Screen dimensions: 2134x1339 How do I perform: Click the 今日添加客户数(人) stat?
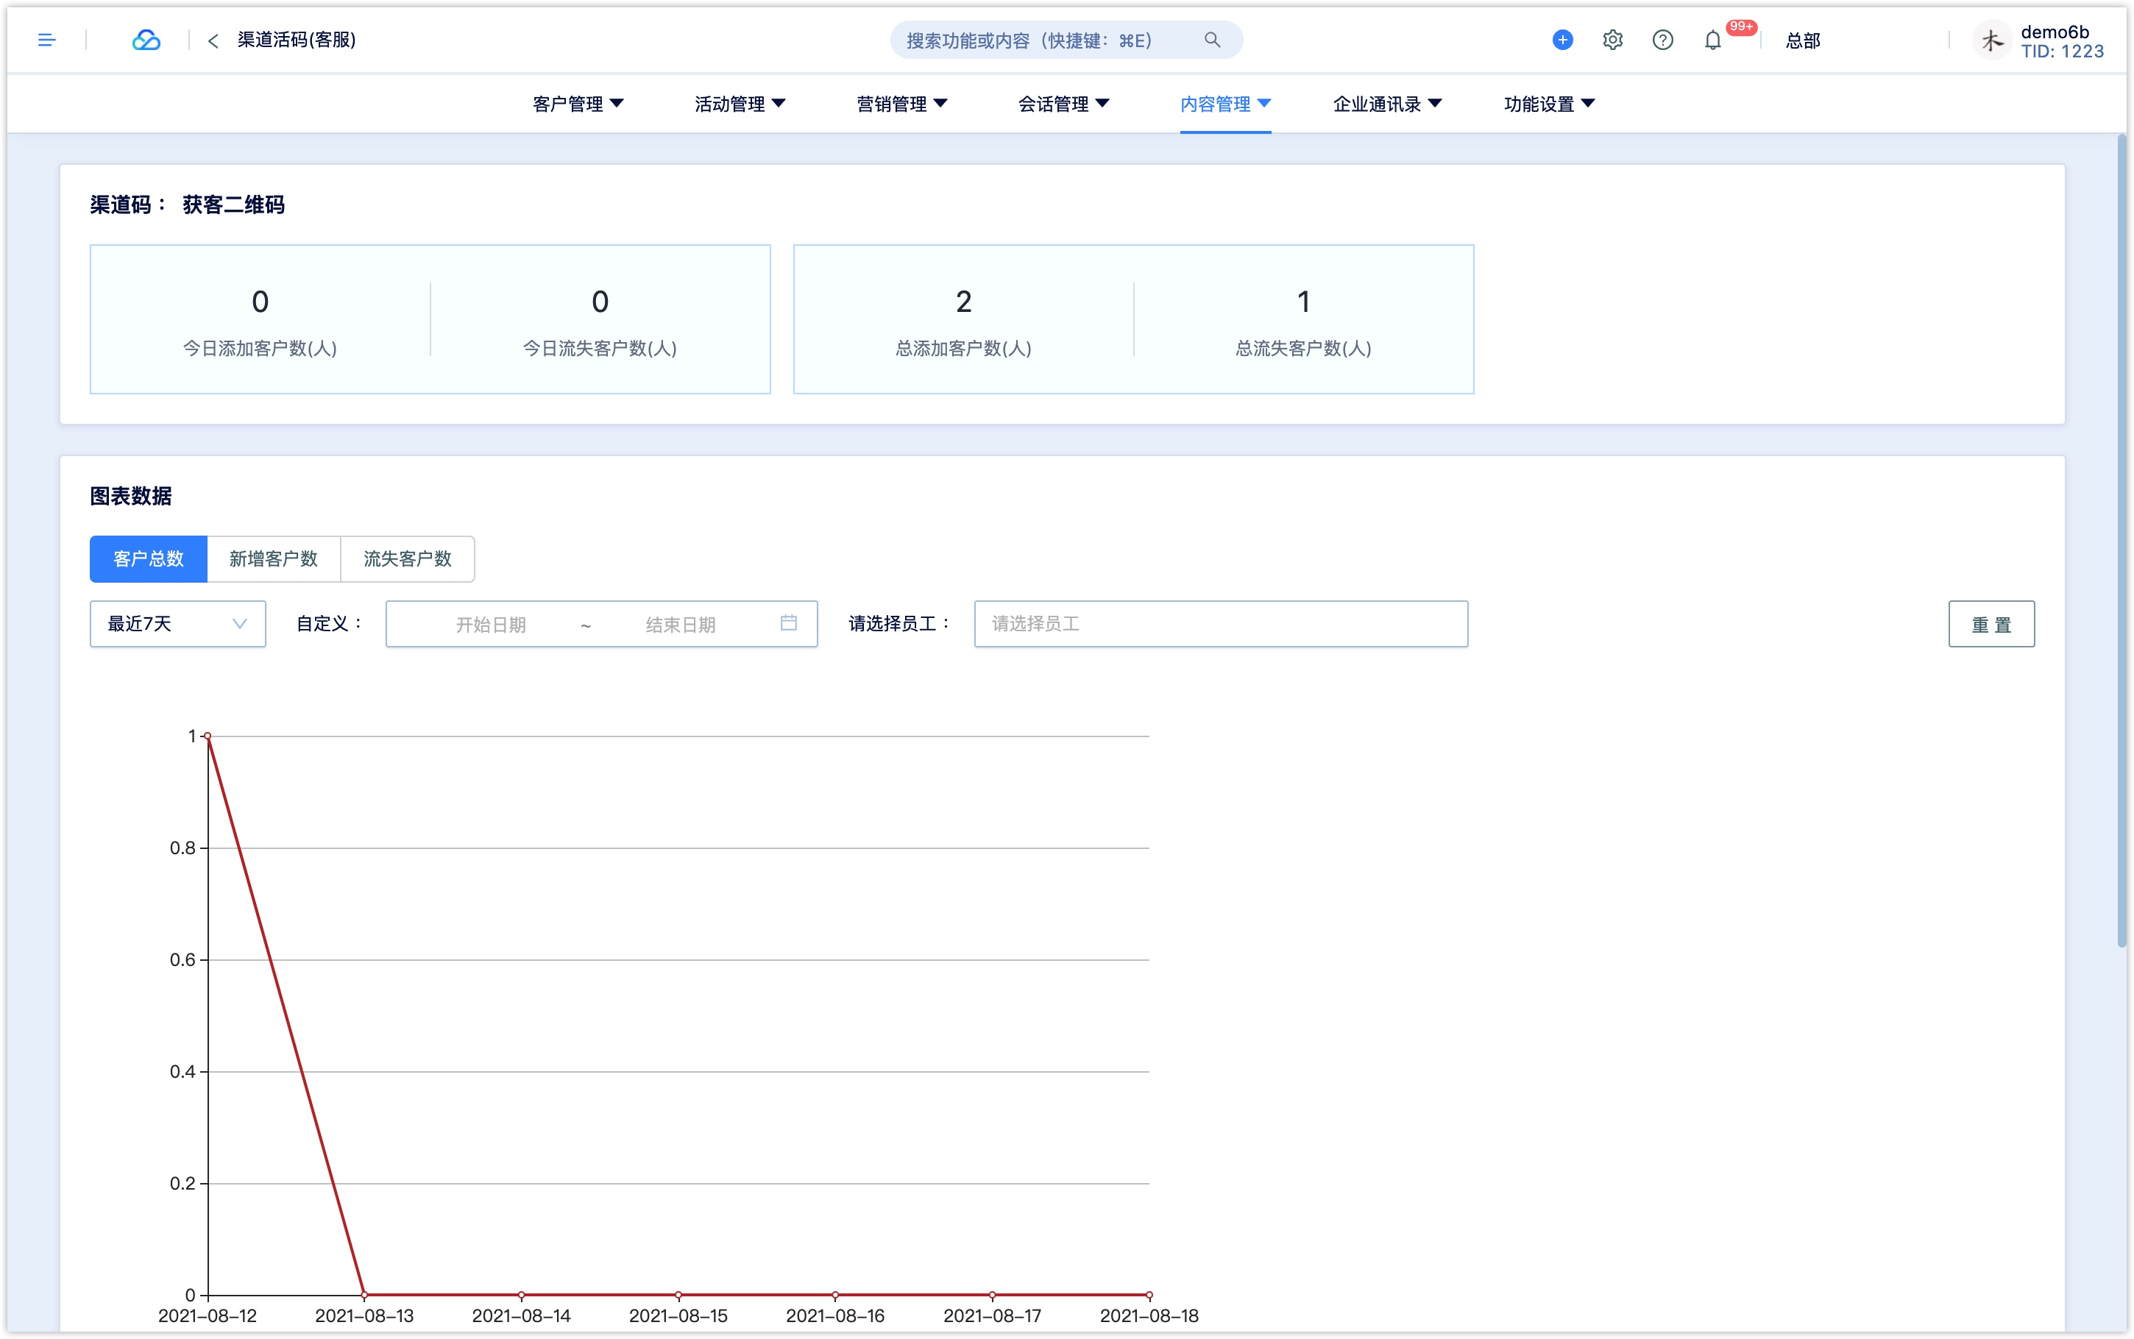click(260, 348)
